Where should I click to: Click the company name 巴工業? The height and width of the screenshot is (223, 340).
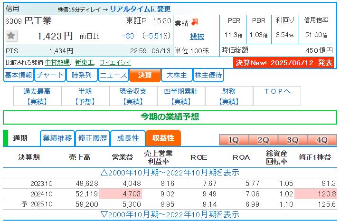click(x=38, y=21)
